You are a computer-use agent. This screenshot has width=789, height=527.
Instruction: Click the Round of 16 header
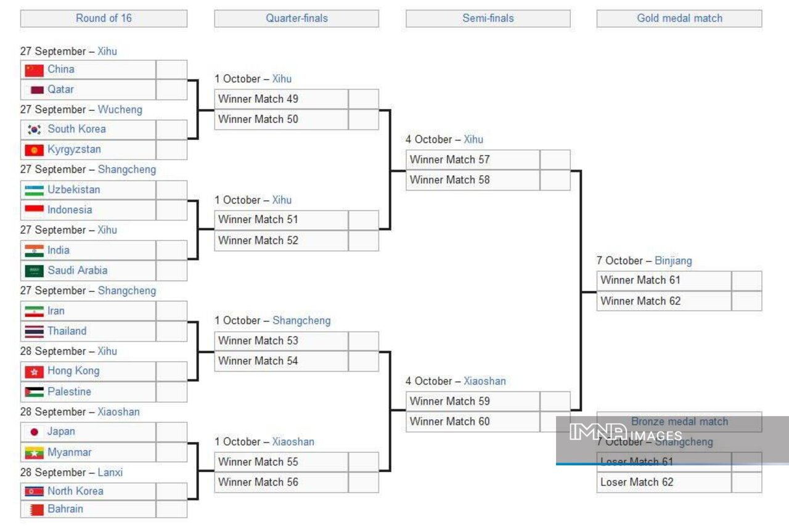pyautogui.click(x=104, y=18)
